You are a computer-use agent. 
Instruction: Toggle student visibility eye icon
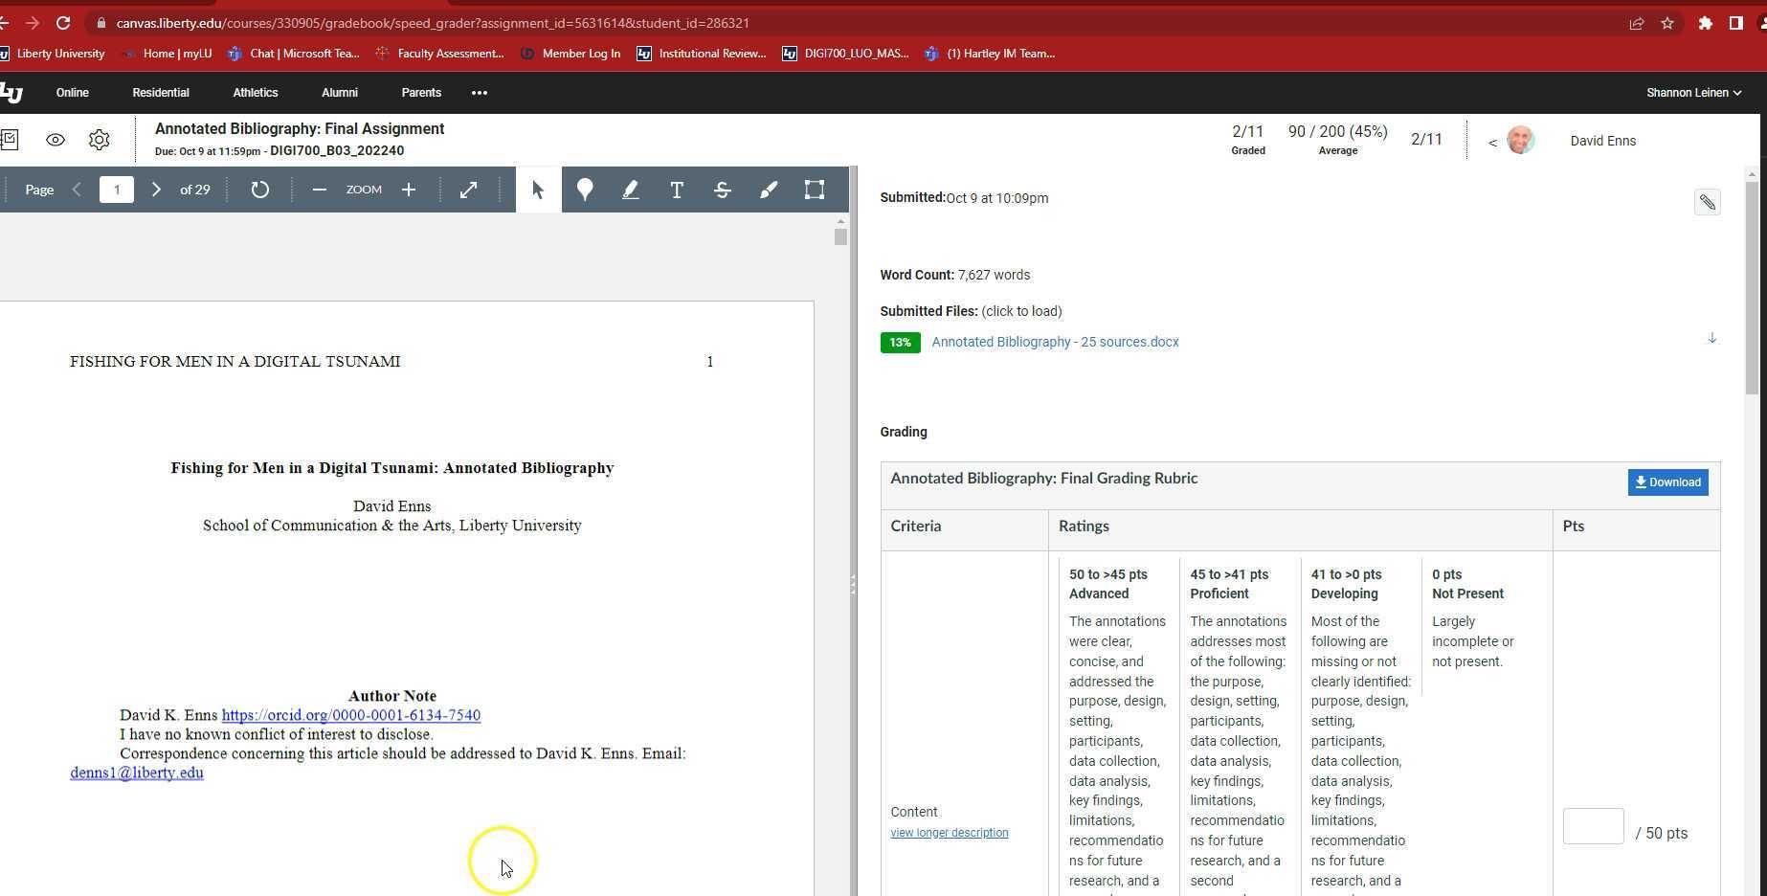(56, 140)
